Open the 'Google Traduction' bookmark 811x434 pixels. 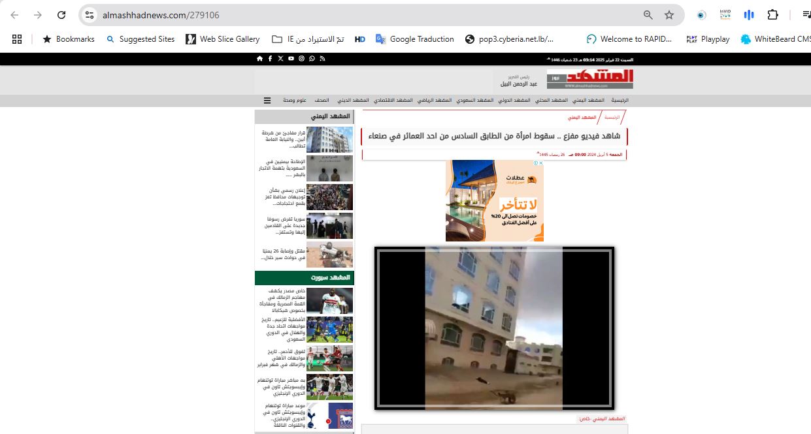[414, 39]
